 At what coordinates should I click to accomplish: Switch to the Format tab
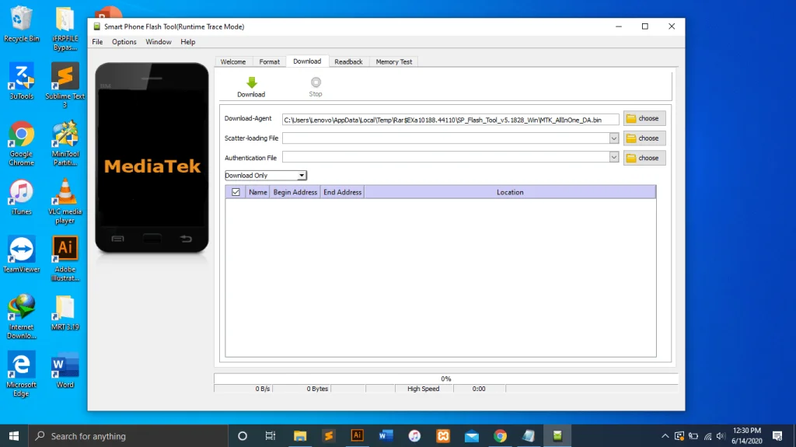tap(270, 61)
